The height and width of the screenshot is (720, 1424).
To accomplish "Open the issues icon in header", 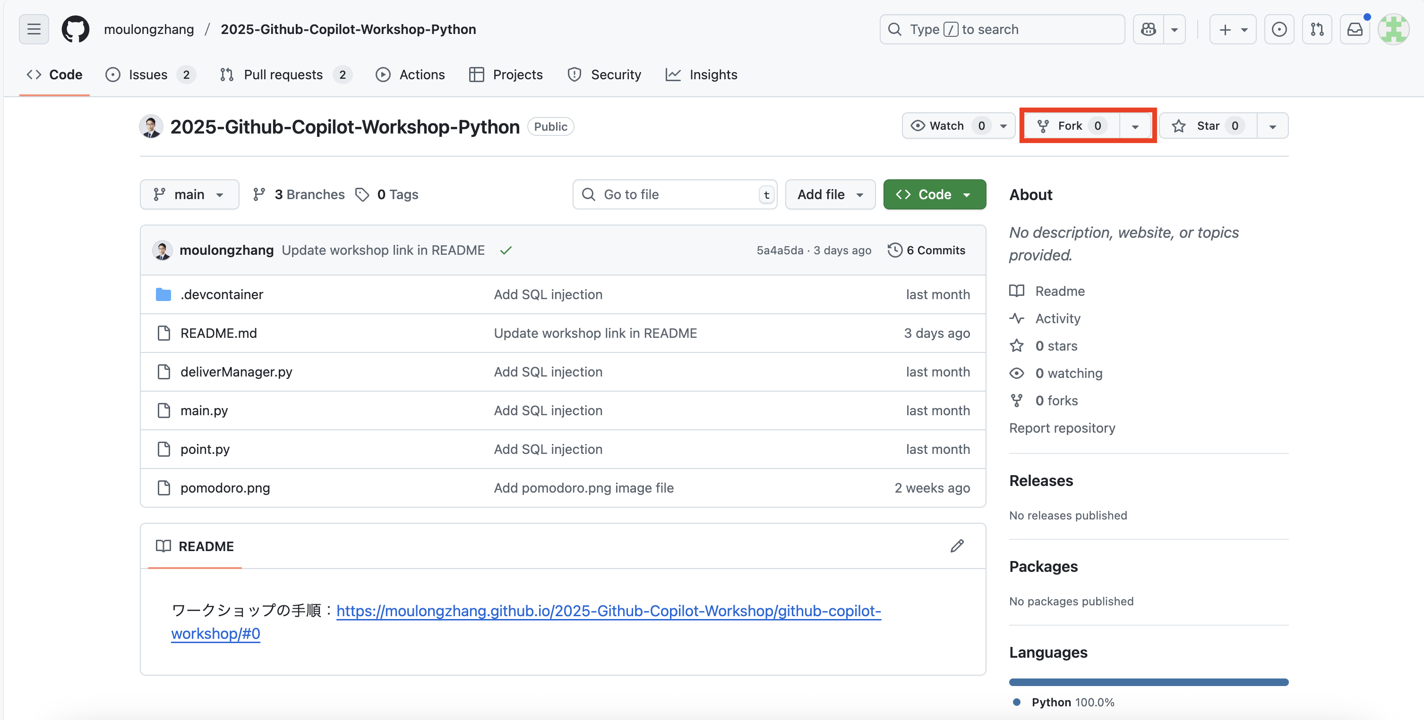I will [1279, 29].
